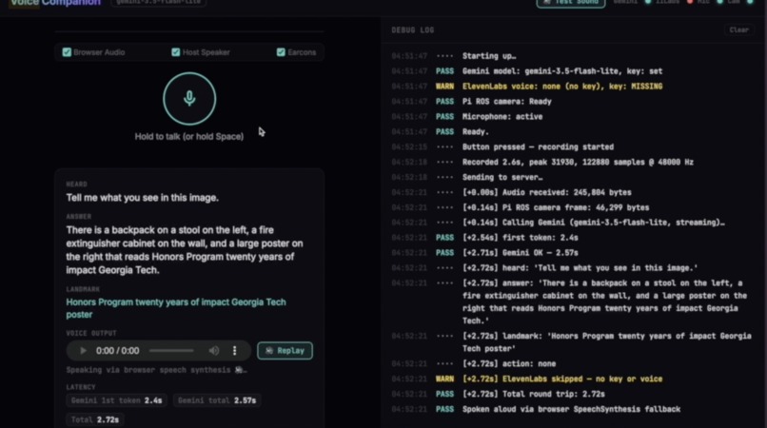Click the "Microphone: active" log line

502,116
